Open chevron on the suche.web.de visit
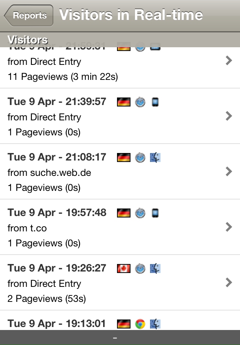The width and height of the screenshot is (240, 345). pyautogui.click(x=229, y=171)
